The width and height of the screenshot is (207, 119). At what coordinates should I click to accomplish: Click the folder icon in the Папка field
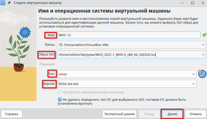tap(61, 45)
